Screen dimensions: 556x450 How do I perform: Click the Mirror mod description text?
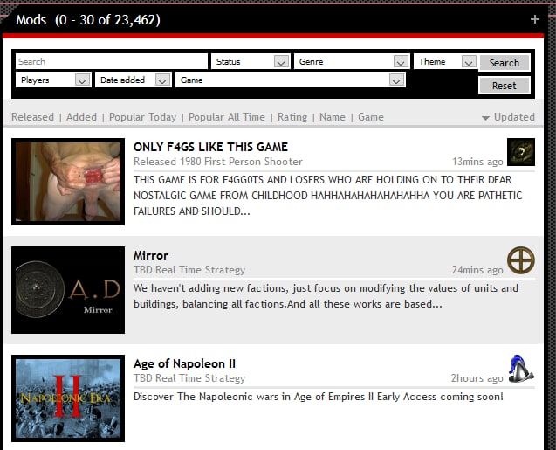pos(326,296)
